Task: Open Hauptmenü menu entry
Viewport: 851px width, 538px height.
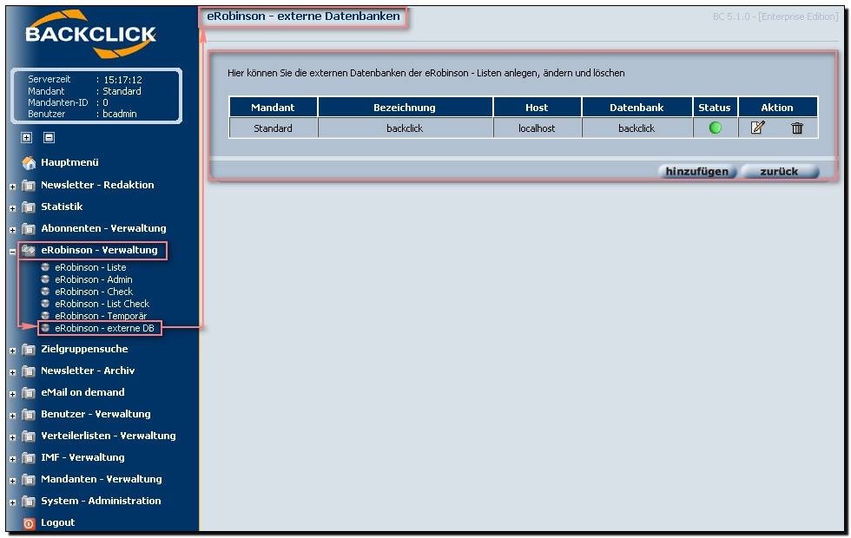Action: [69, 162]
